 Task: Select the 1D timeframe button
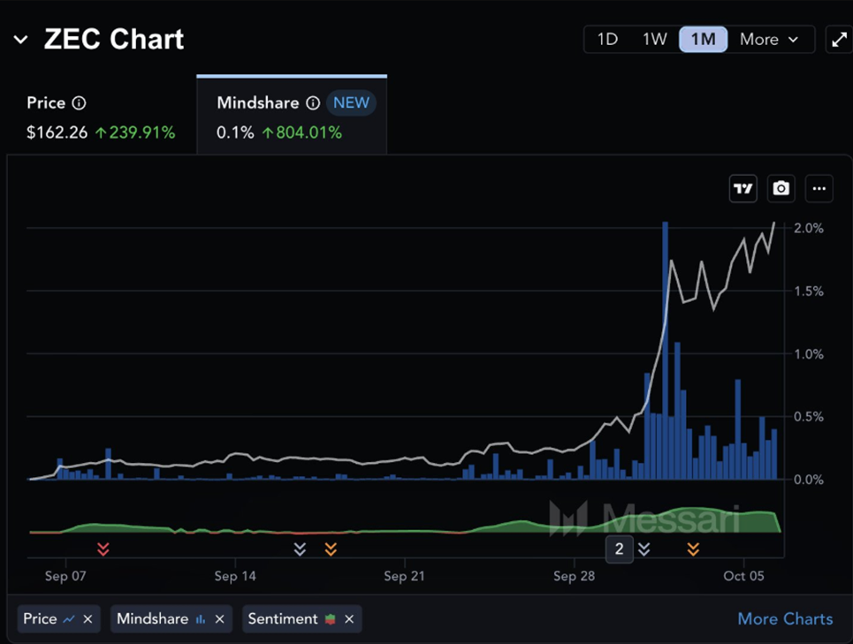[x=607, y=39]
